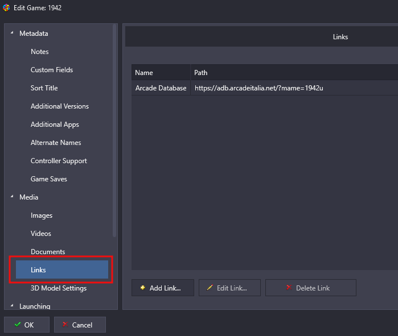The width and height of the screenshot is (398, 336).
Task: Collapse the Media tree section
Action: pos(12,196)
